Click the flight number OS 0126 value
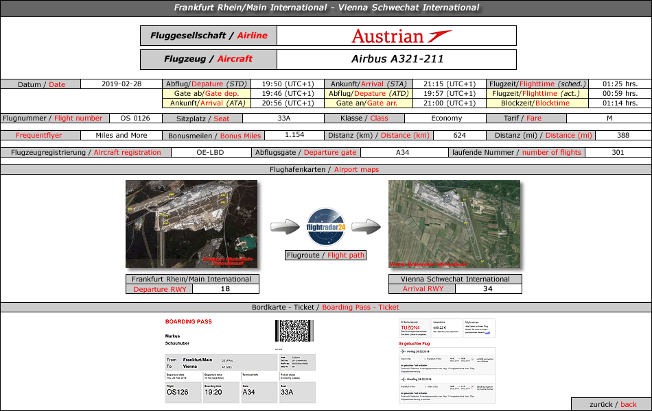 [135, 118]
